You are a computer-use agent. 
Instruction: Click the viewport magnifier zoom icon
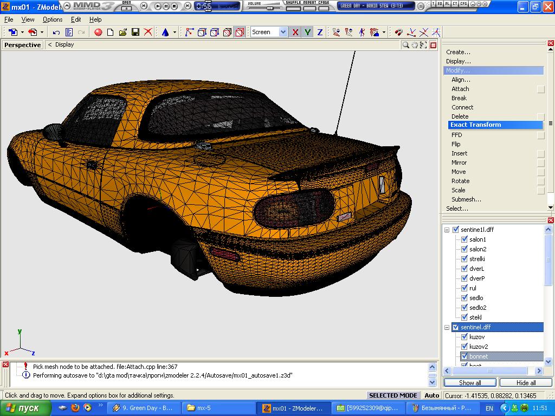point(405,45)
